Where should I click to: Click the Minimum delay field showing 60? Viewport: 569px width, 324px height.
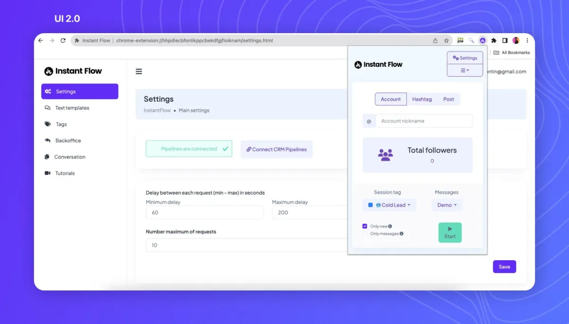click(204, 212)
